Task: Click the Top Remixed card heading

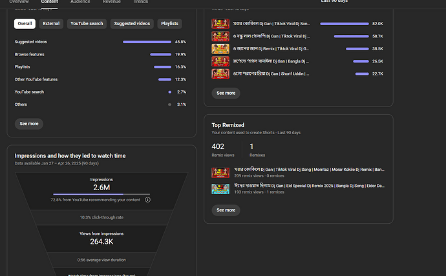Action: click(228, 125)
